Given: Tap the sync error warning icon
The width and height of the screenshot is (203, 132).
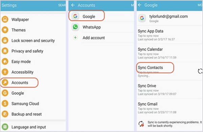Looking at the screenshot, I should [x=141, y=124].
